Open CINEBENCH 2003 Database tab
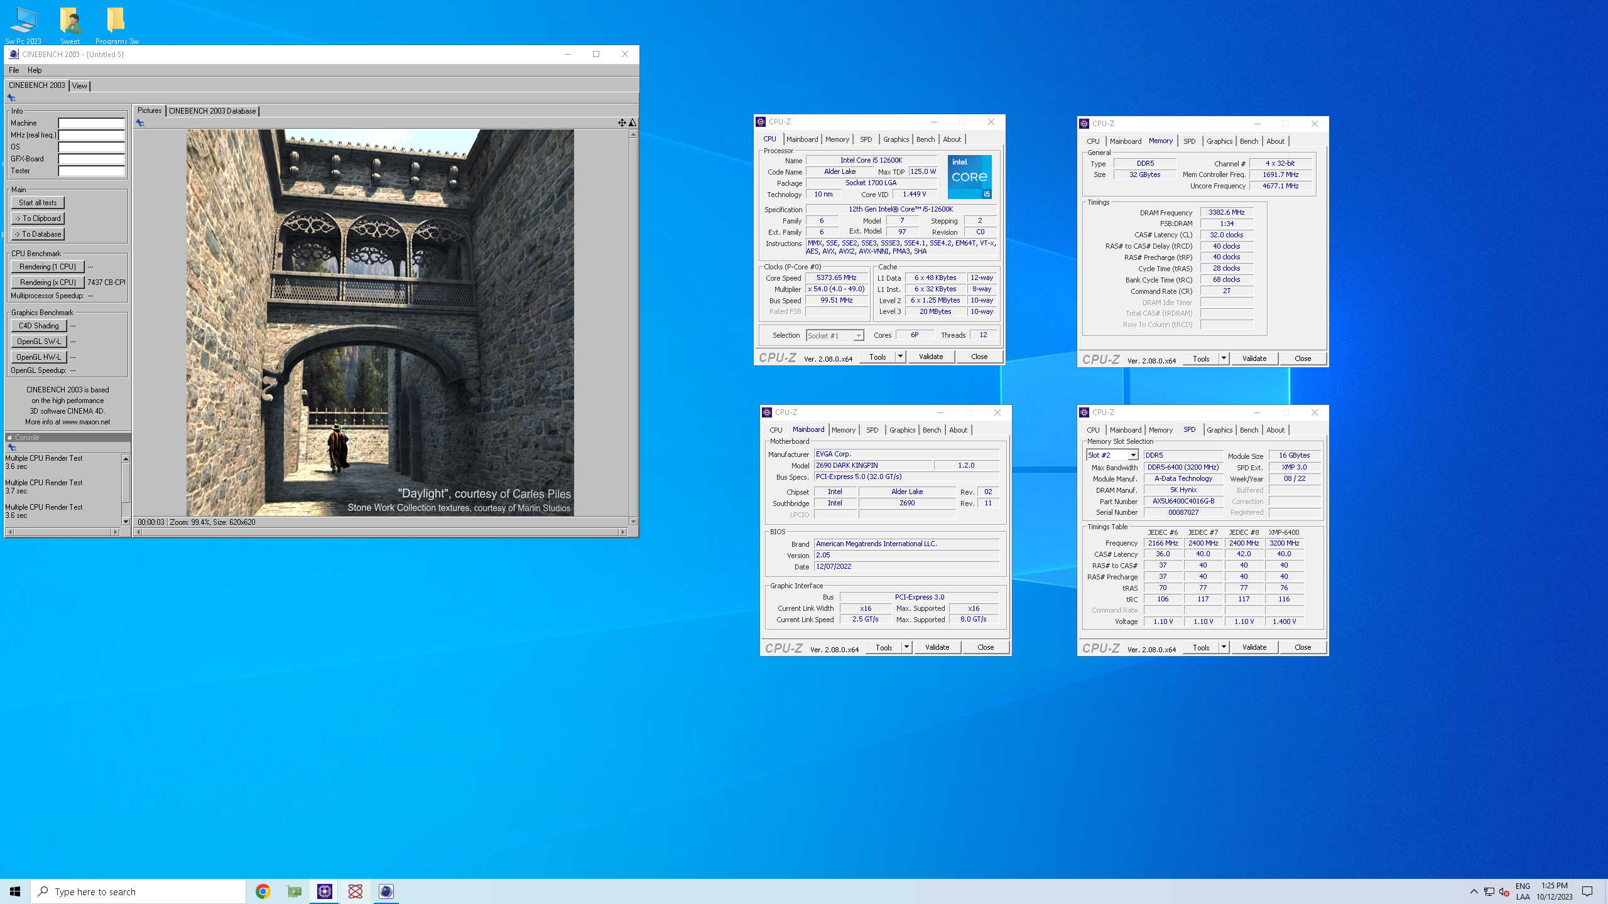 (212, 111)
